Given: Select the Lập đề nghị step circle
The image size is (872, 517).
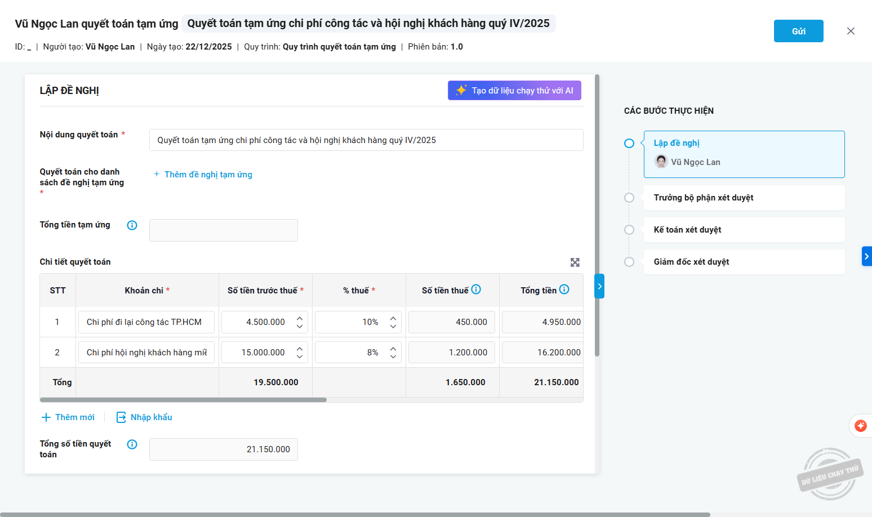Looking at the screenshot, I should (x=629, y=144).
